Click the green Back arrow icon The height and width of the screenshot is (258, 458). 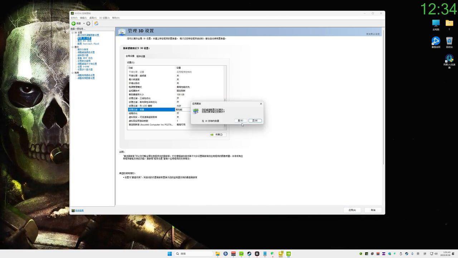74,23
